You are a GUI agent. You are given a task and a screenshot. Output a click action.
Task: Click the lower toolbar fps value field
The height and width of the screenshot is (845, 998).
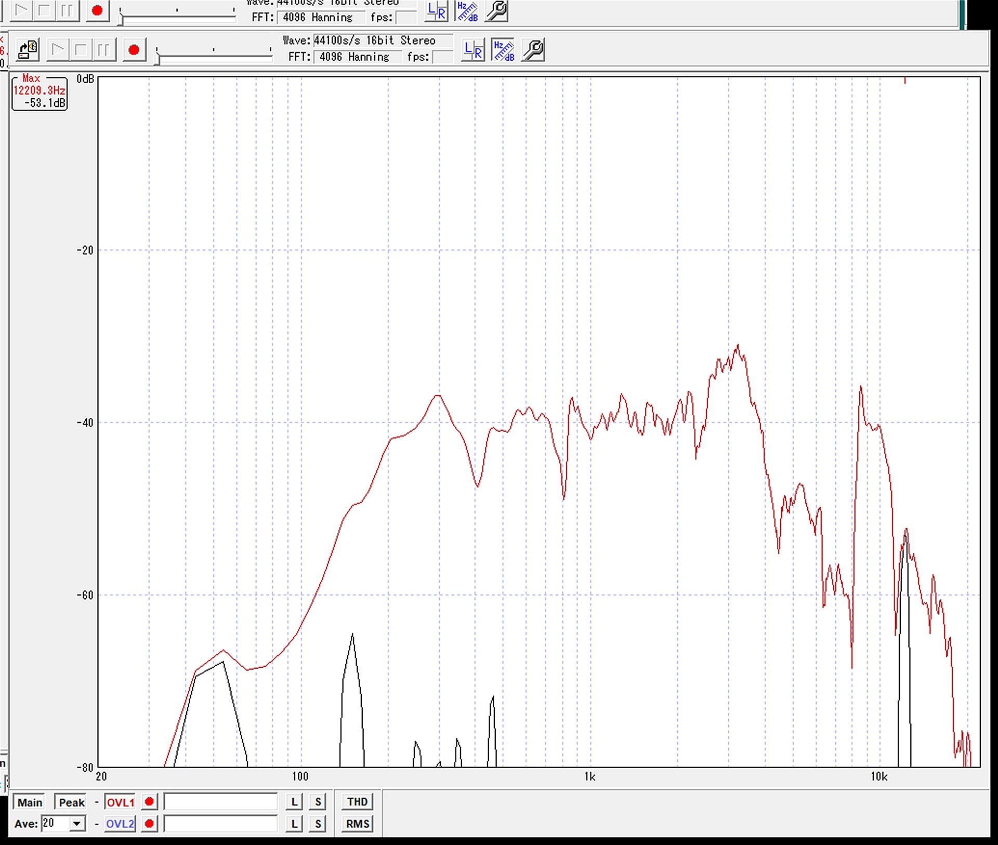[x=442, y=57]
